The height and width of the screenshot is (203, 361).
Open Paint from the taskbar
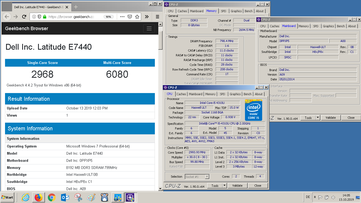[x=91, y=197]
